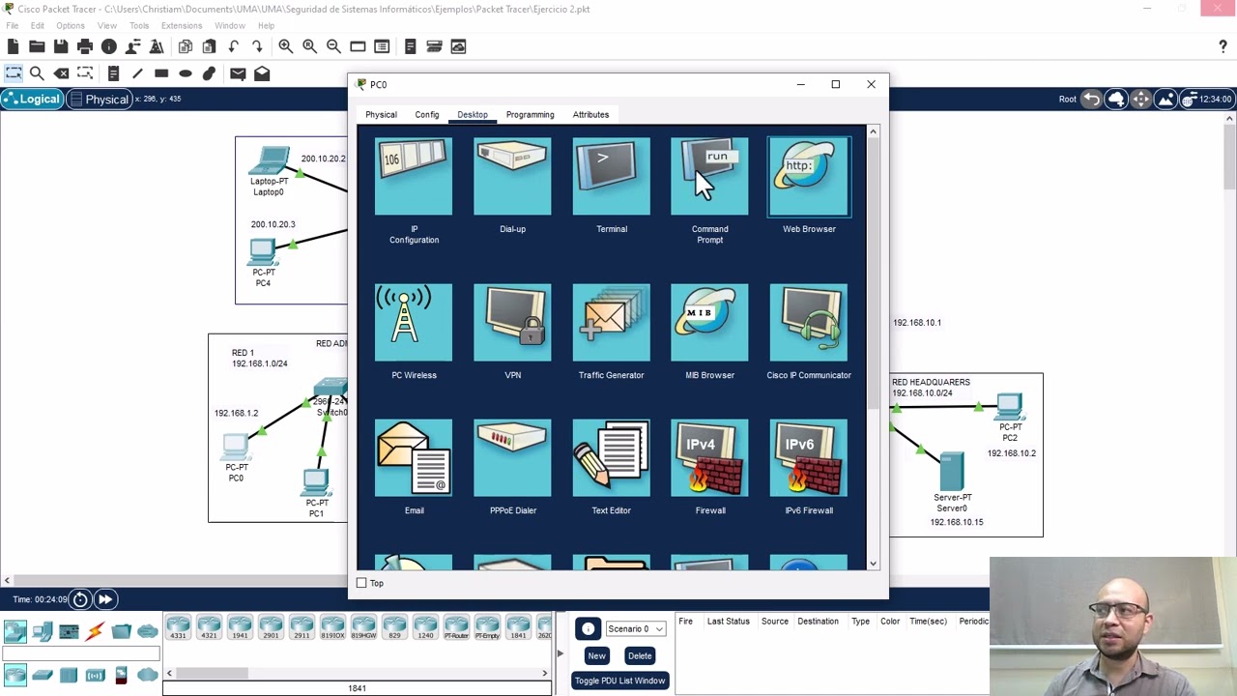This screenshot has height=696, width=1237.
Task: Click the scenario info button
Action: click(588, 629)
